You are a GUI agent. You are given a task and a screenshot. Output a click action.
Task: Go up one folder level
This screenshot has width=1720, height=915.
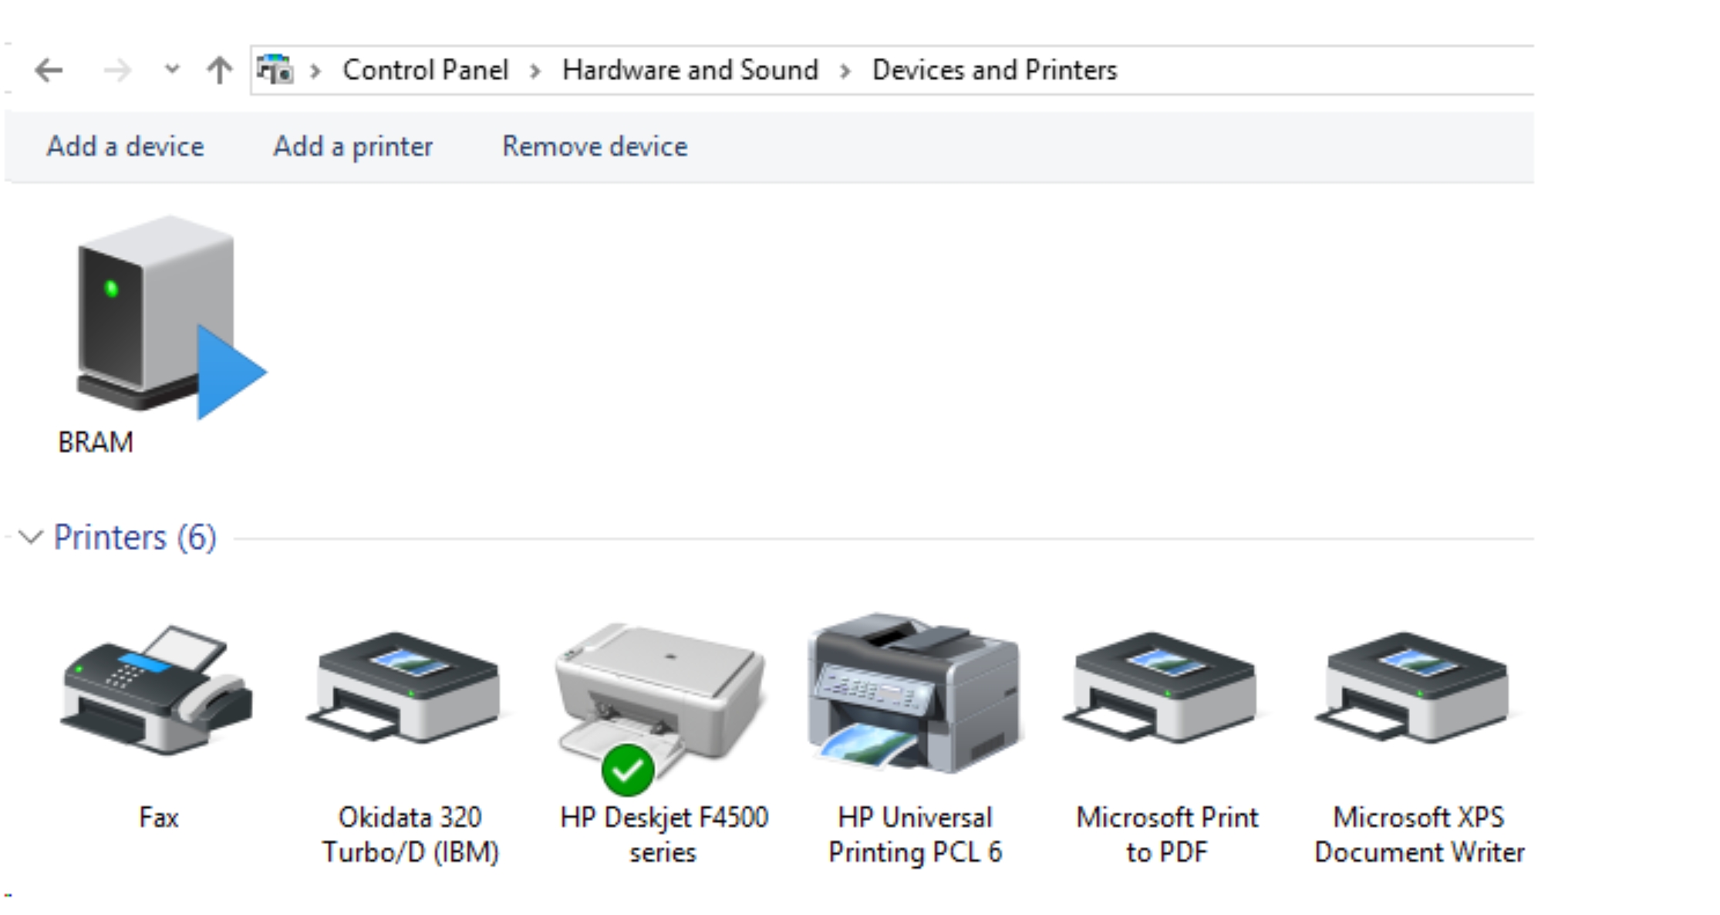click(x=220, y=70)
